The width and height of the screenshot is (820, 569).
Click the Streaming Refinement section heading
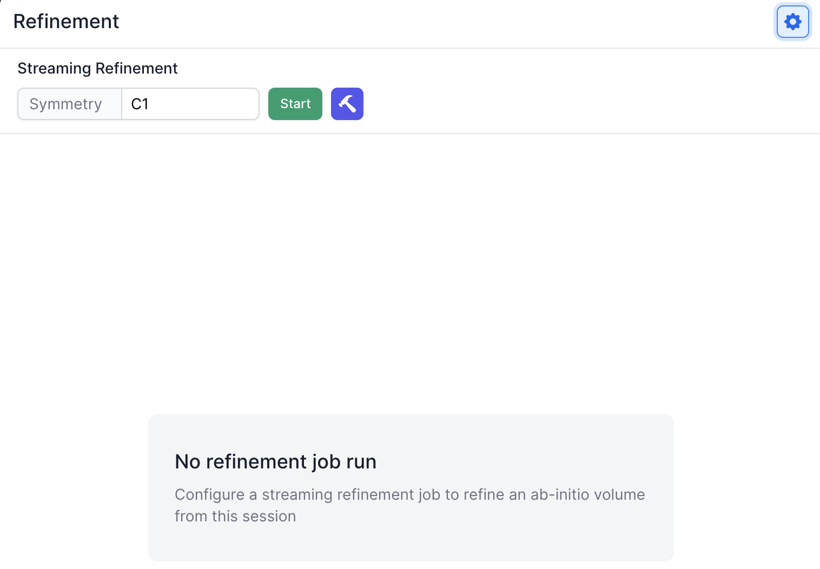97,68
